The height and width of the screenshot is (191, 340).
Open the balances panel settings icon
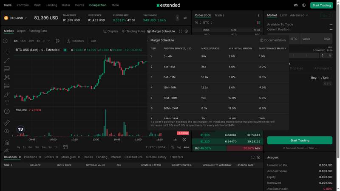tap(258, 157)
